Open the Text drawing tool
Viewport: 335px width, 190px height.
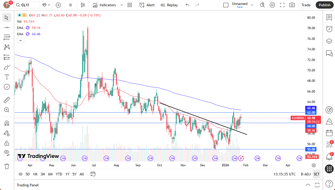tap(7, 77)
